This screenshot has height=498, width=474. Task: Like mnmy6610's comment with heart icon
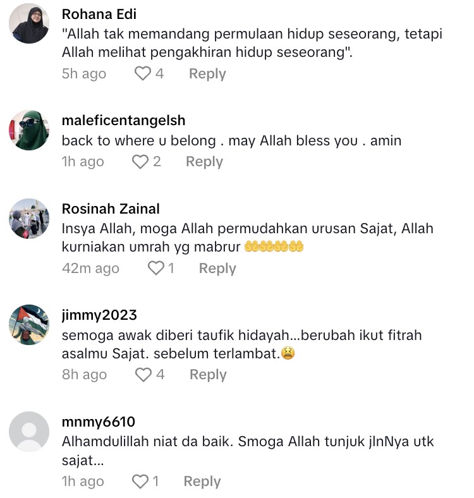tap(140, 481)
